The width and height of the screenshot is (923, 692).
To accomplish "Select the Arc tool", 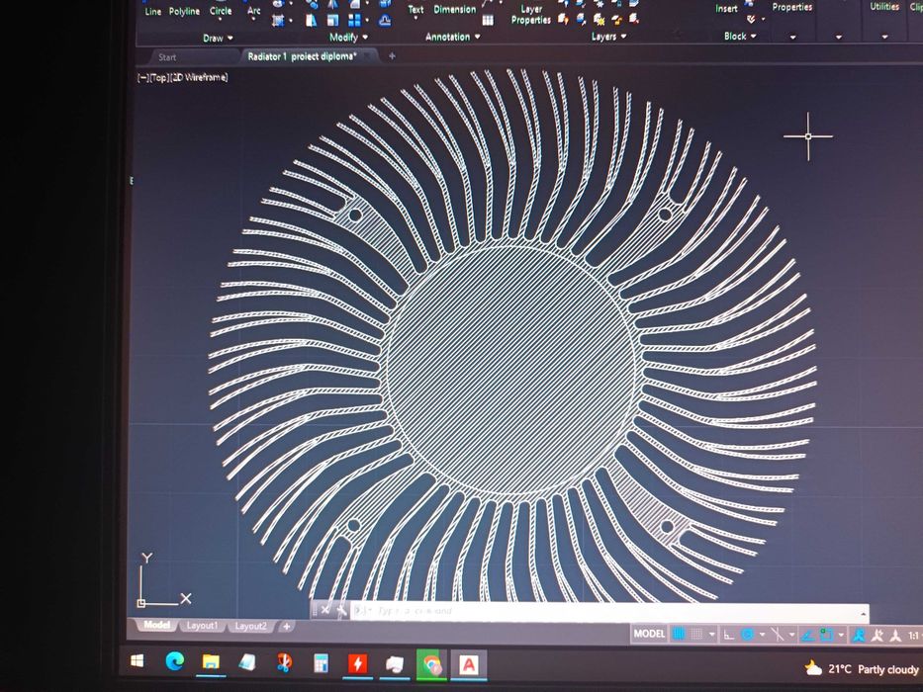I will (x=253, y=11).
